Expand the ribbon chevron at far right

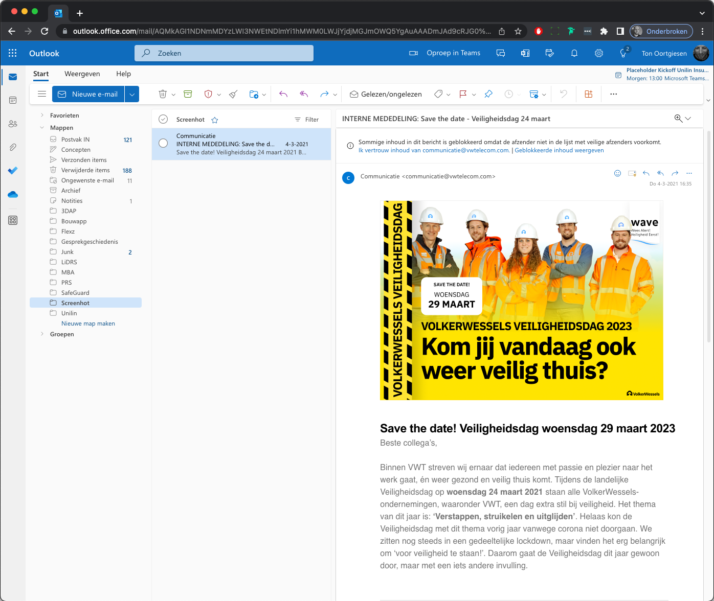click(x=708, y=100)
